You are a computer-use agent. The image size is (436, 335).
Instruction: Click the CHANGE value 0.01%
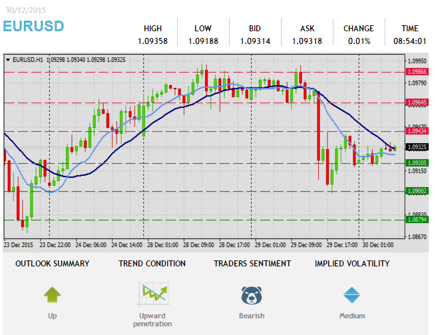[x=359, y=41]
